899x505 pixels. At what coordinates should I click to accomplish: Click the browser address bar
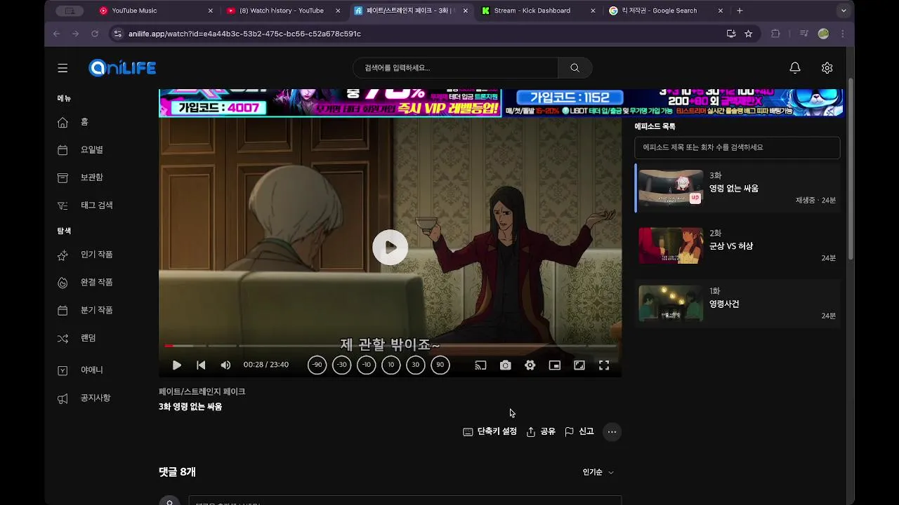tap(421, 34)
